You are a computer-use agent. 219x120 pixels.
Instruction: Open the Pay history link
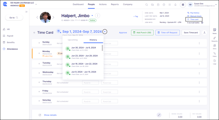[193, 13]
